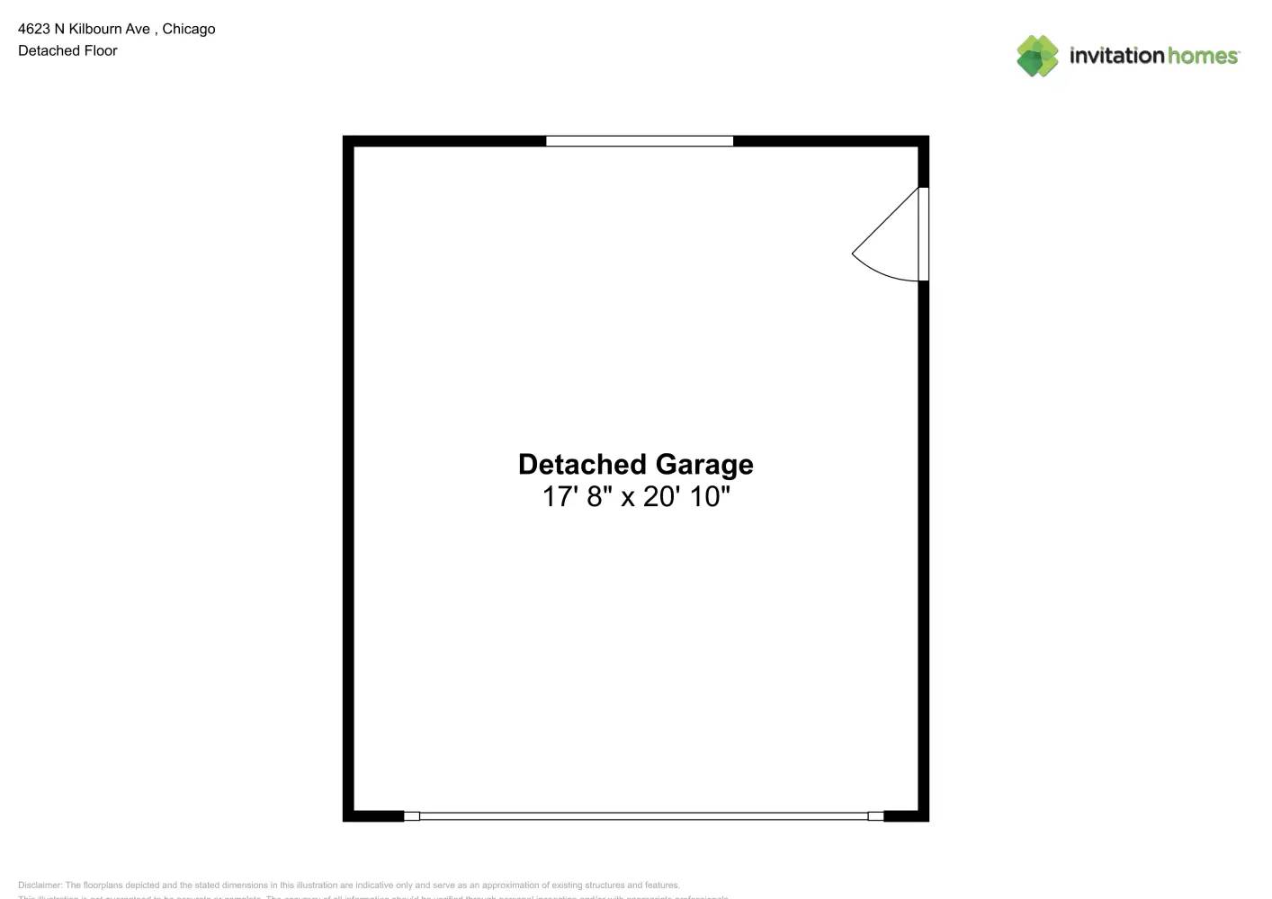Click the Disclaimer text at page bottom
Screen dimensions: 1272x899
351,885
